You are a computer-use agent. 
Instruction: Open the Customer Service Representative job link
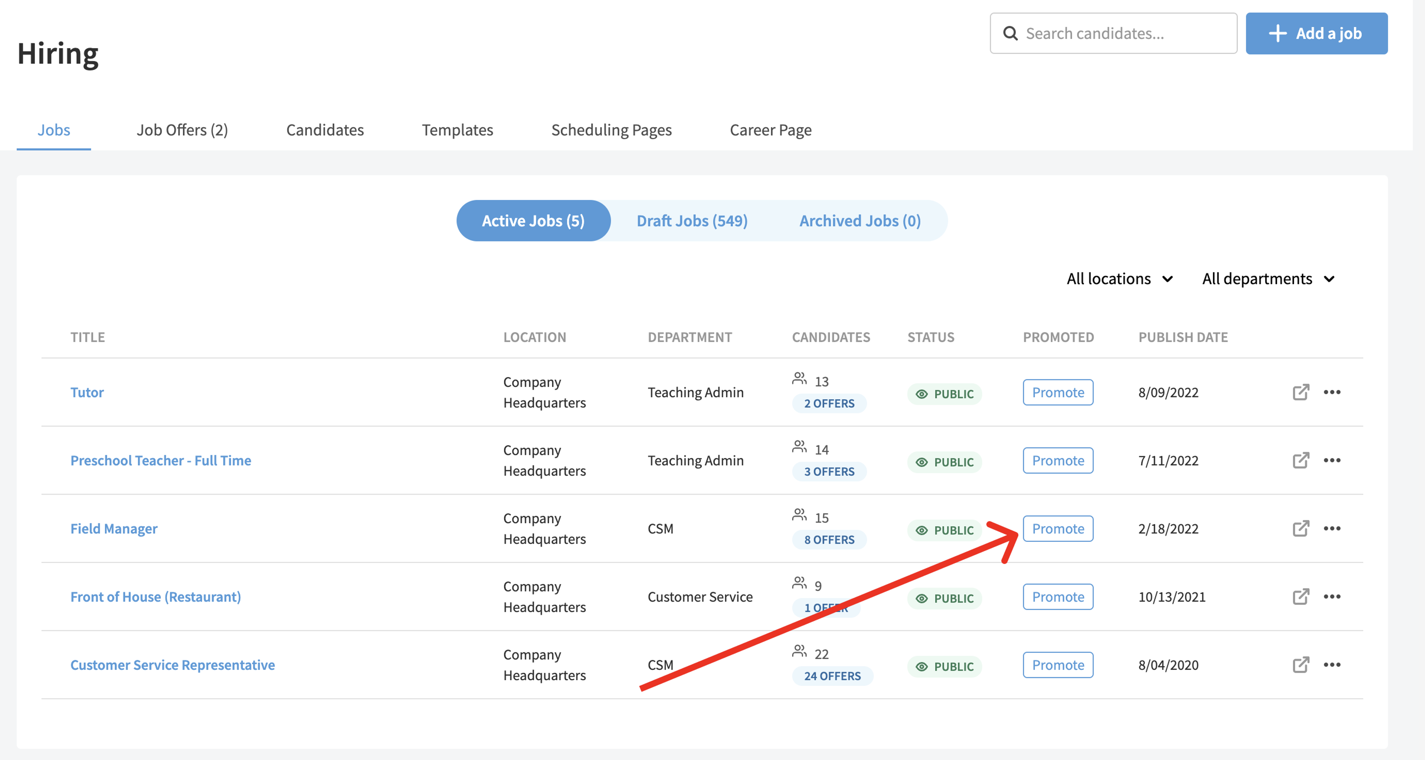pos(173,665)
